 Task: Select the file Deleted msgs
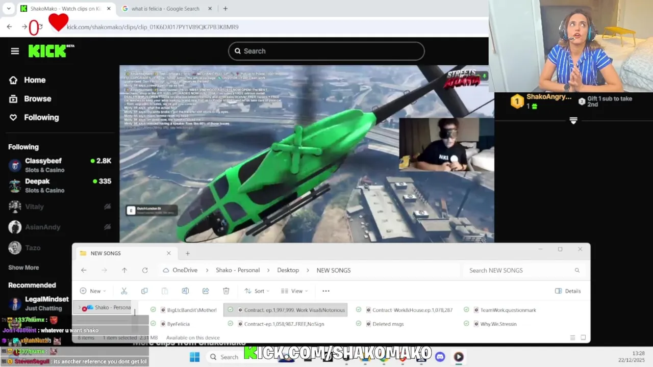pos(380,324)
